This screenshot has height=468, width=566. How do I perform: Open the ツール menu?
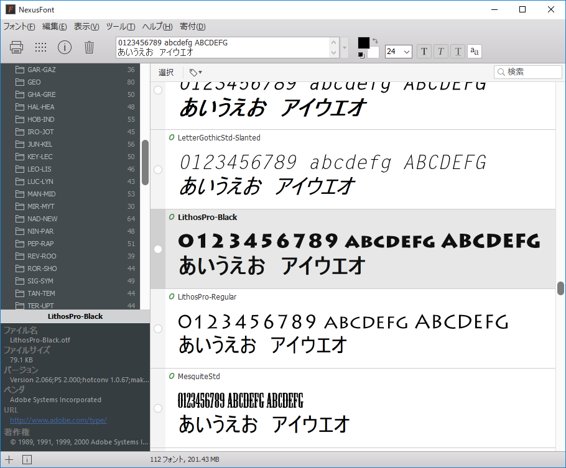click(120, 26)
